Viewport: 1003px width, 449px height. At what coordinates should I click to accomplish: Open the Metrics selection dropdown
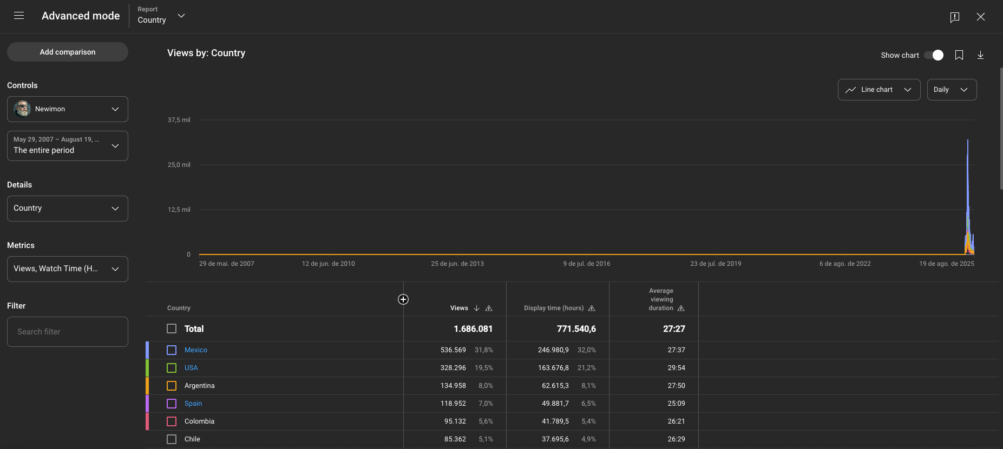tap(68, 269)
